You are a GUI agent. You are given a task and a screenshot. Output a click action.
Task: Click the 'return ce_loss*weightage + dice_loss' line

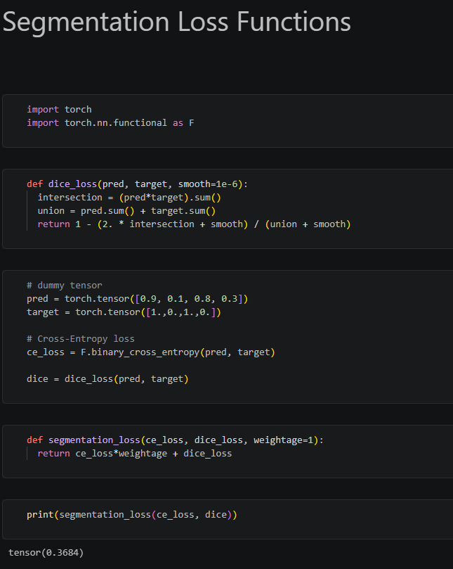point(135,453)
